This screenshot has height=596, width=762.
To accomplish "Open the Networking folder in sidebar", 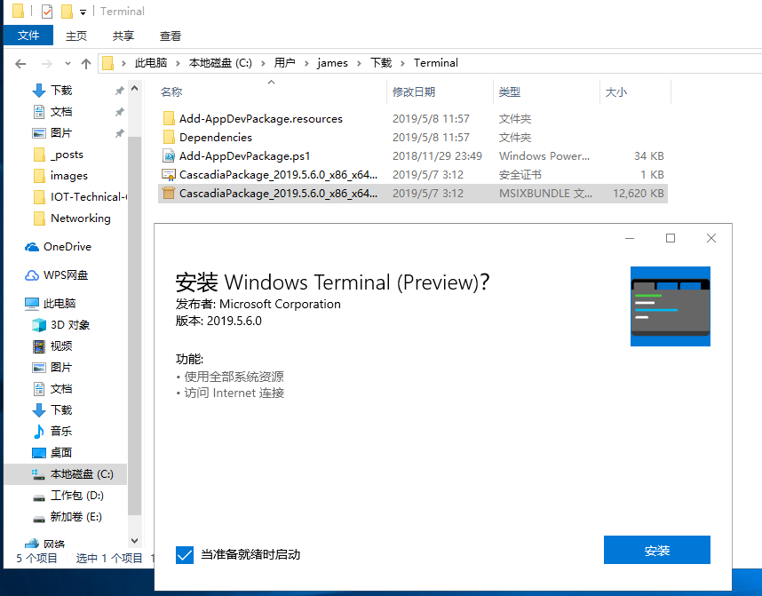I will [80, 219].
